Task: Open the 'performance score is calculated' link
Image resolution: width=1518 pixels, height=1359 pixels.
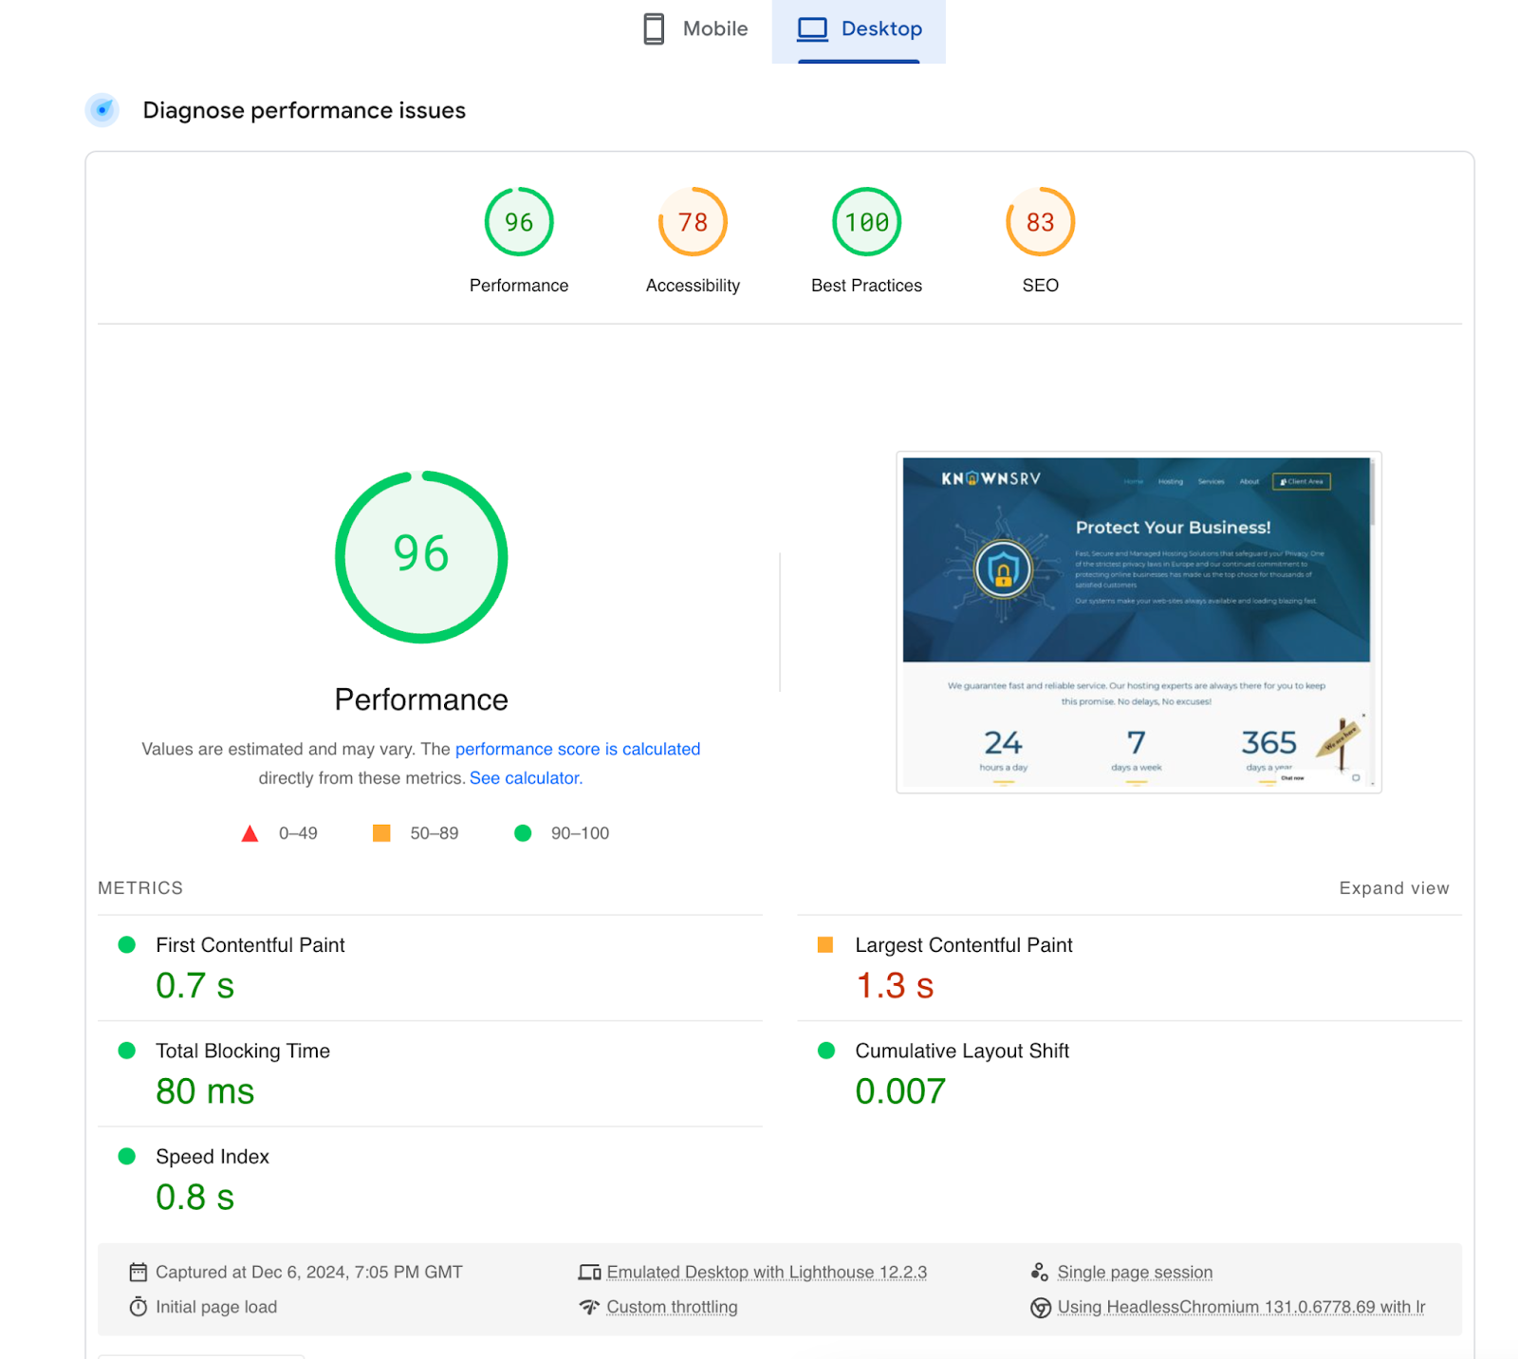Action: point(578,749)
